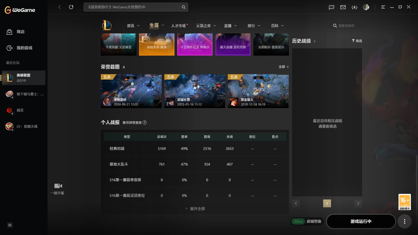Image resolution: width=418 pixels, height=235 pixels.
Task: Expand the 云顶之弈 dropdown menu
Action: [215, 26]
